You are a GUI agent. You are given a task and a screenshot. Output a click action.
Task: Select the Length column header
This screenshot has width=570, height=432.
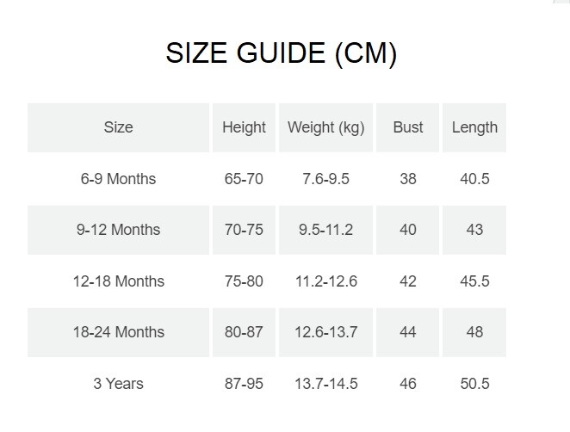tap(474, 127)
